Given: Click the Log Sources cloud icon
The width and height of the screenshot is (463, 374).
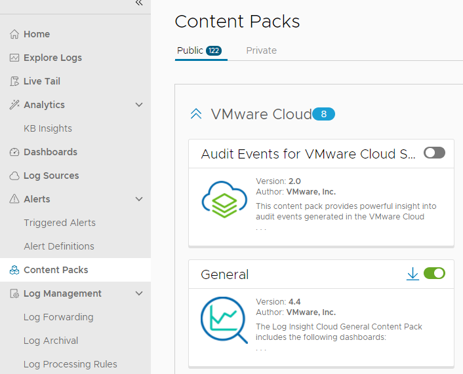Looking at the screenshot, I should coord(14,176).
